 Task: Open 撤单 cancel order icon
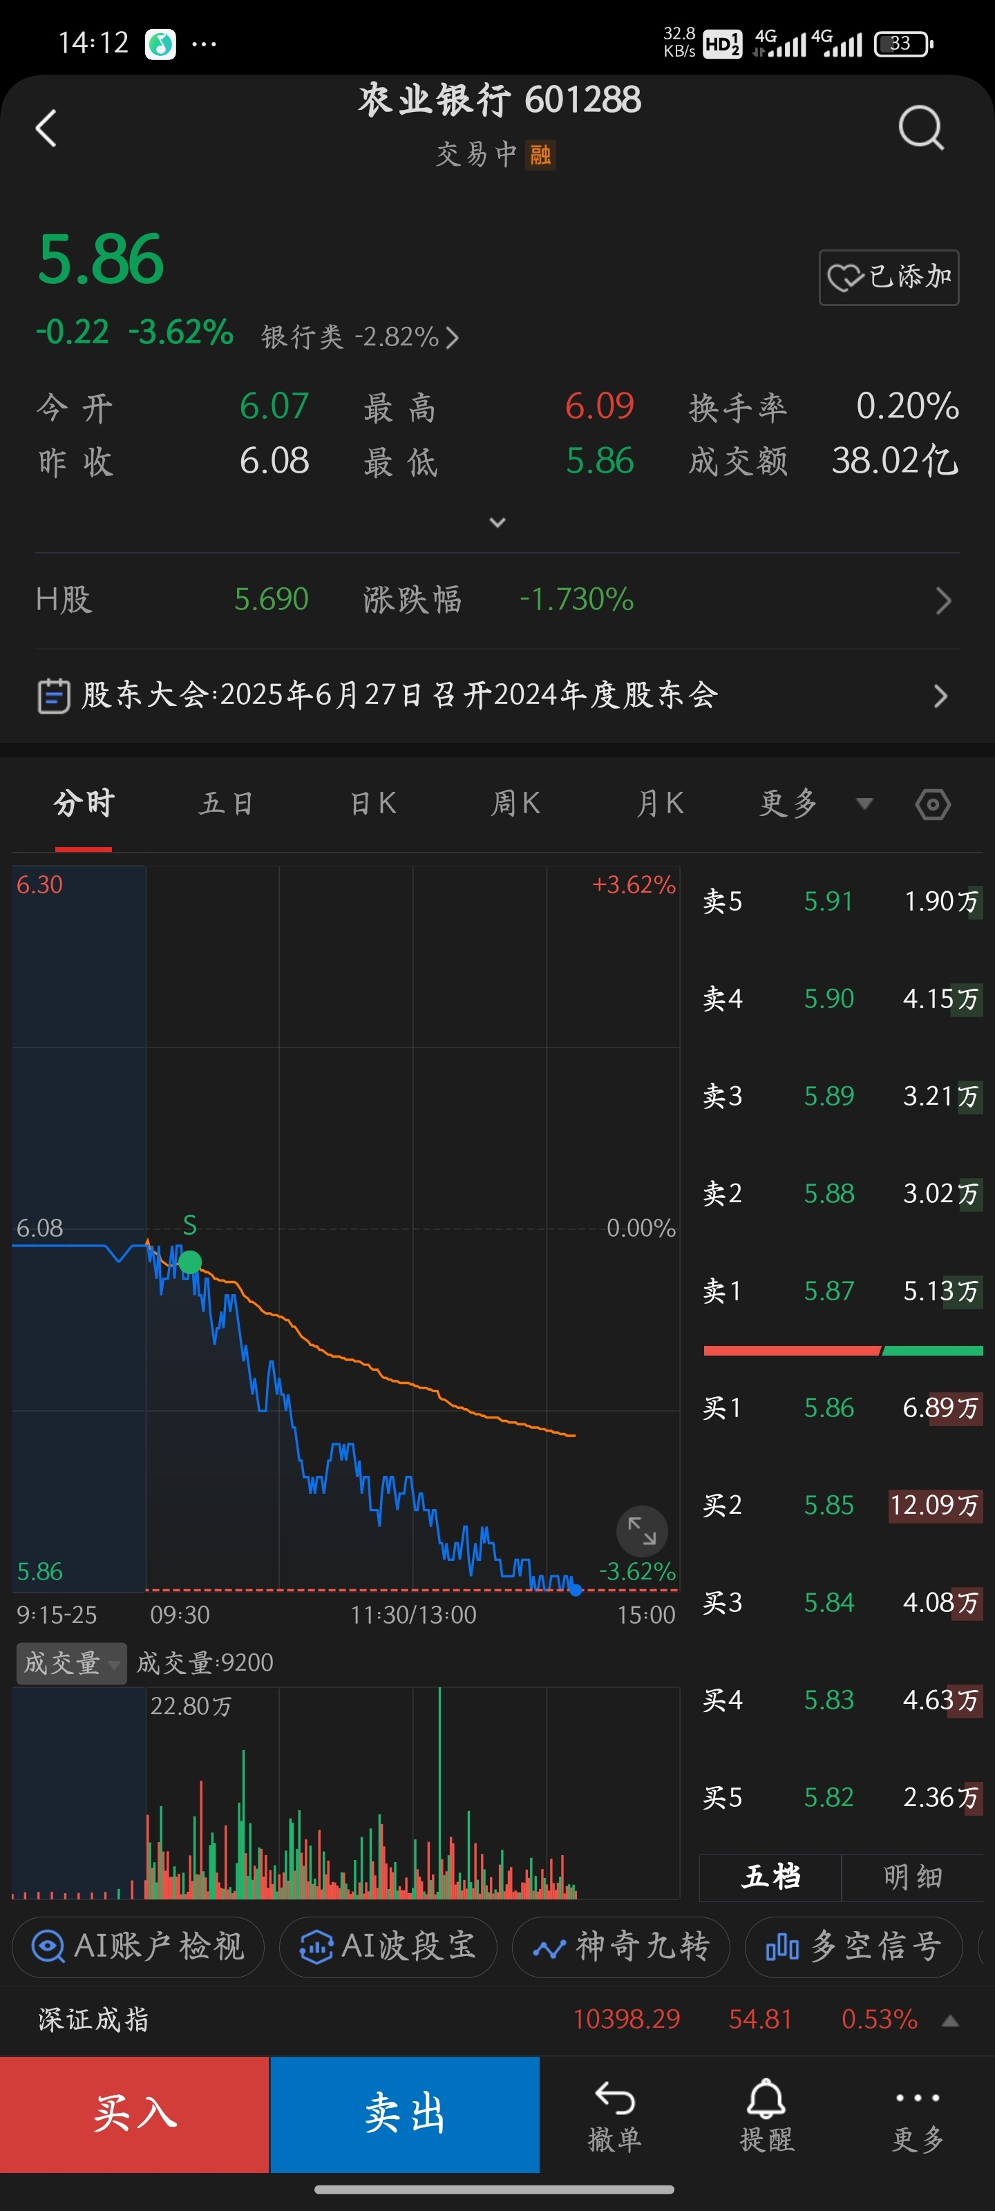615,2116
